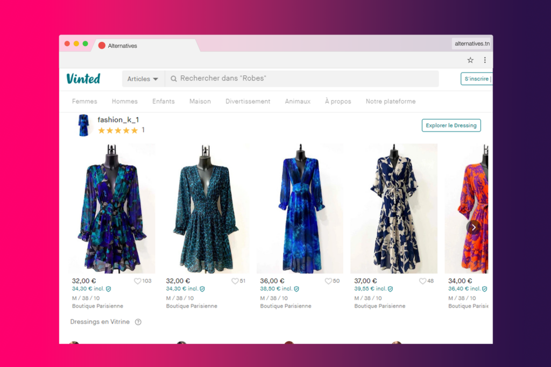Click the 39,55 € incl. price

click(x=370, y=289)
